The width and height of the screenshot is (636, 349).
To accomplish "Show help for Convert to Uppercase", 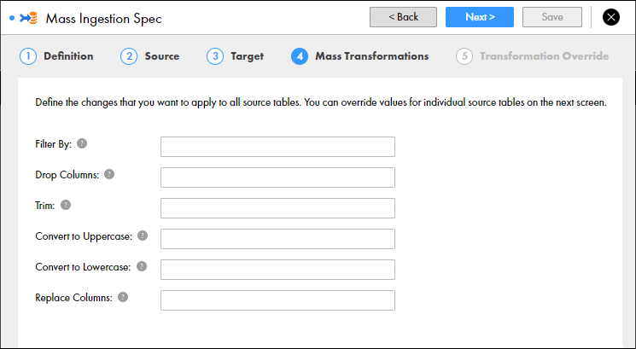I will [143, 236].
